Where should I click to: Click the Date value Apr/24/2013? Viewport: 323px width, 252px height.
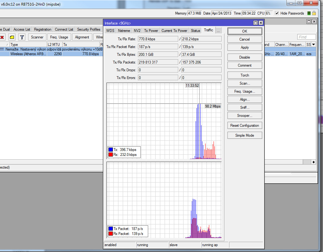[x=222, y=13]
